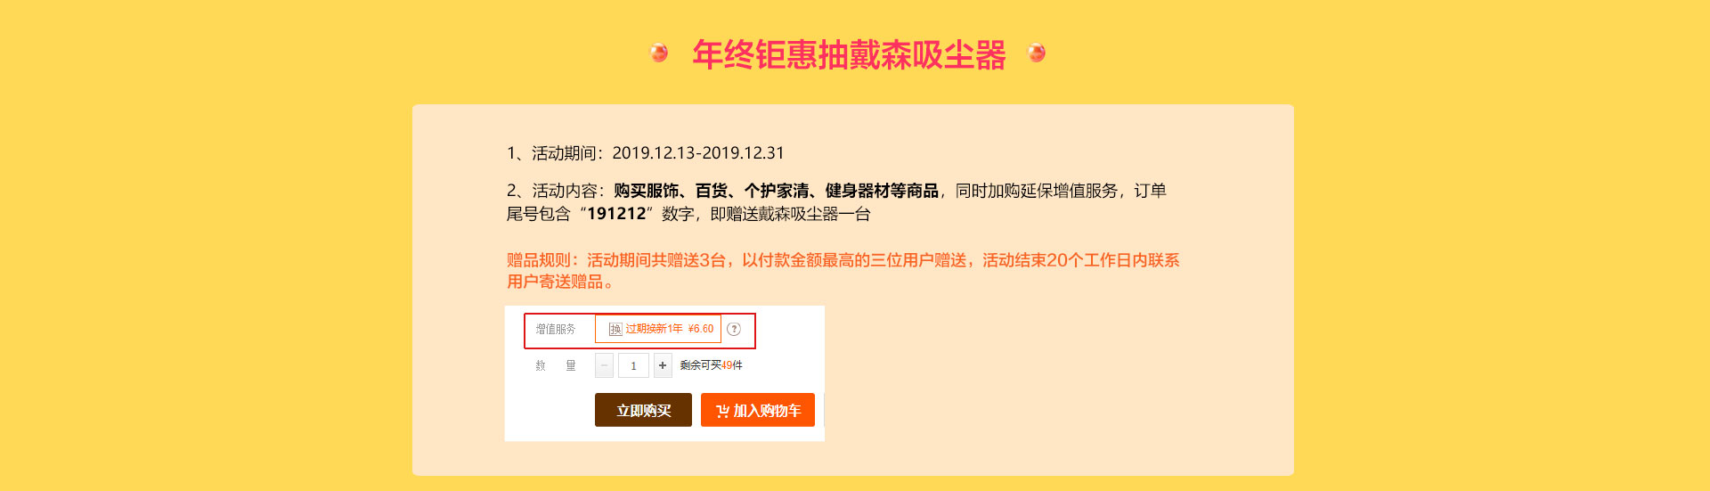Click the orange 赠品规则 paragraph
This screenshot has width=1710, height=491.
click(843, 271)
